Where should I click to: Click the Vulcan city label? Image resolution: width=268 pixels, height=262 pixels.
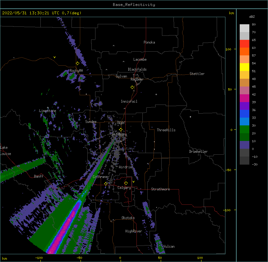tap(169, 246)
